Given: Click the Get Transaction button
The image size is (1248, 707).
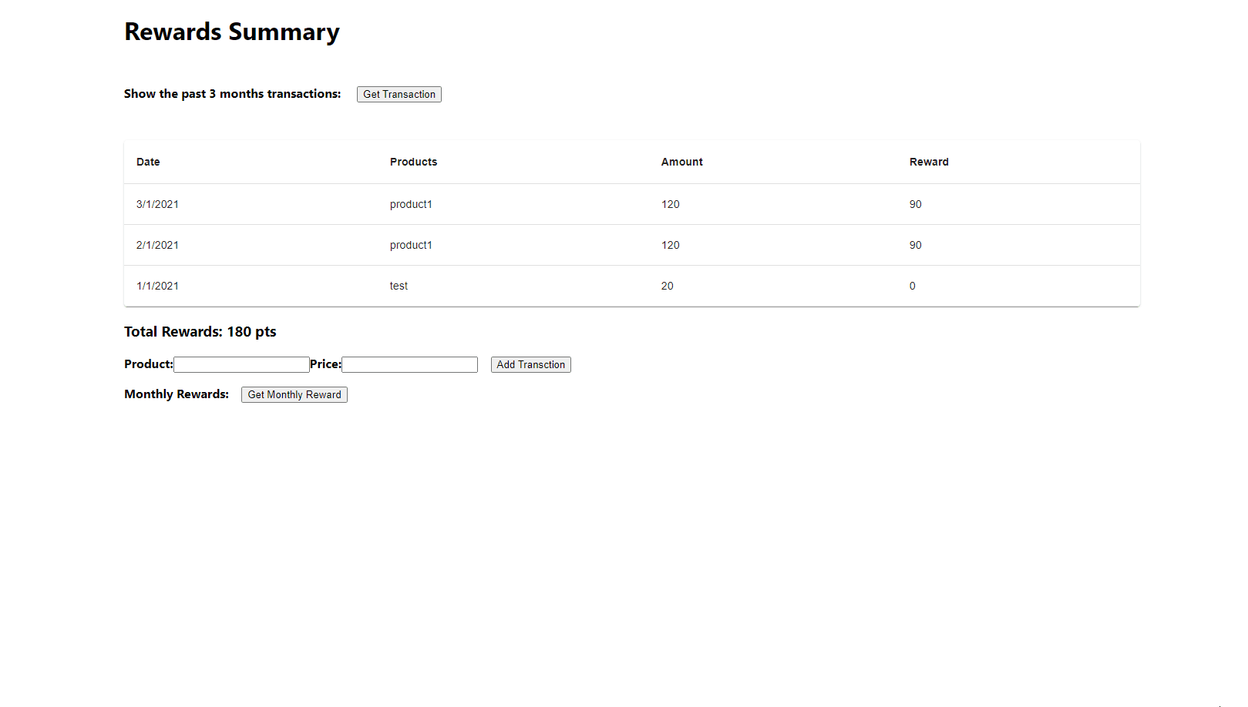Looking at the screenshot, I should coord(399,94).
